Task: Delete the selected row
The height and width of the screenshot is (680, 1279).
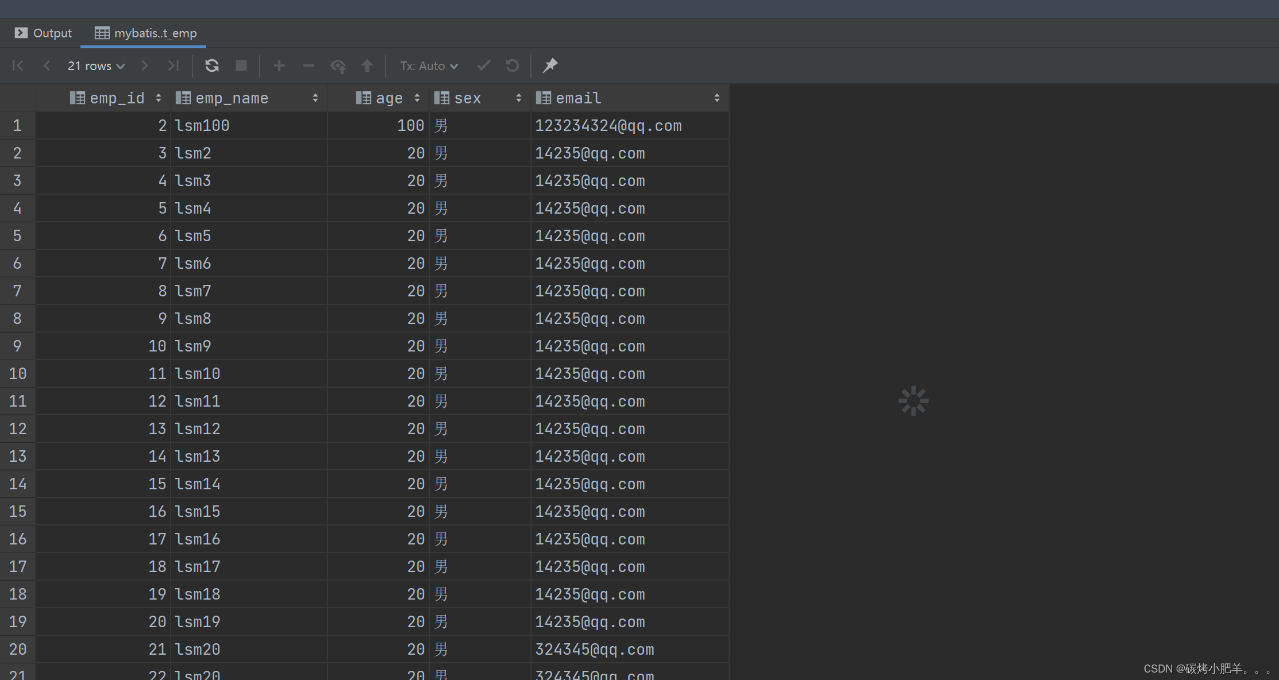Action: pos(309,65)
